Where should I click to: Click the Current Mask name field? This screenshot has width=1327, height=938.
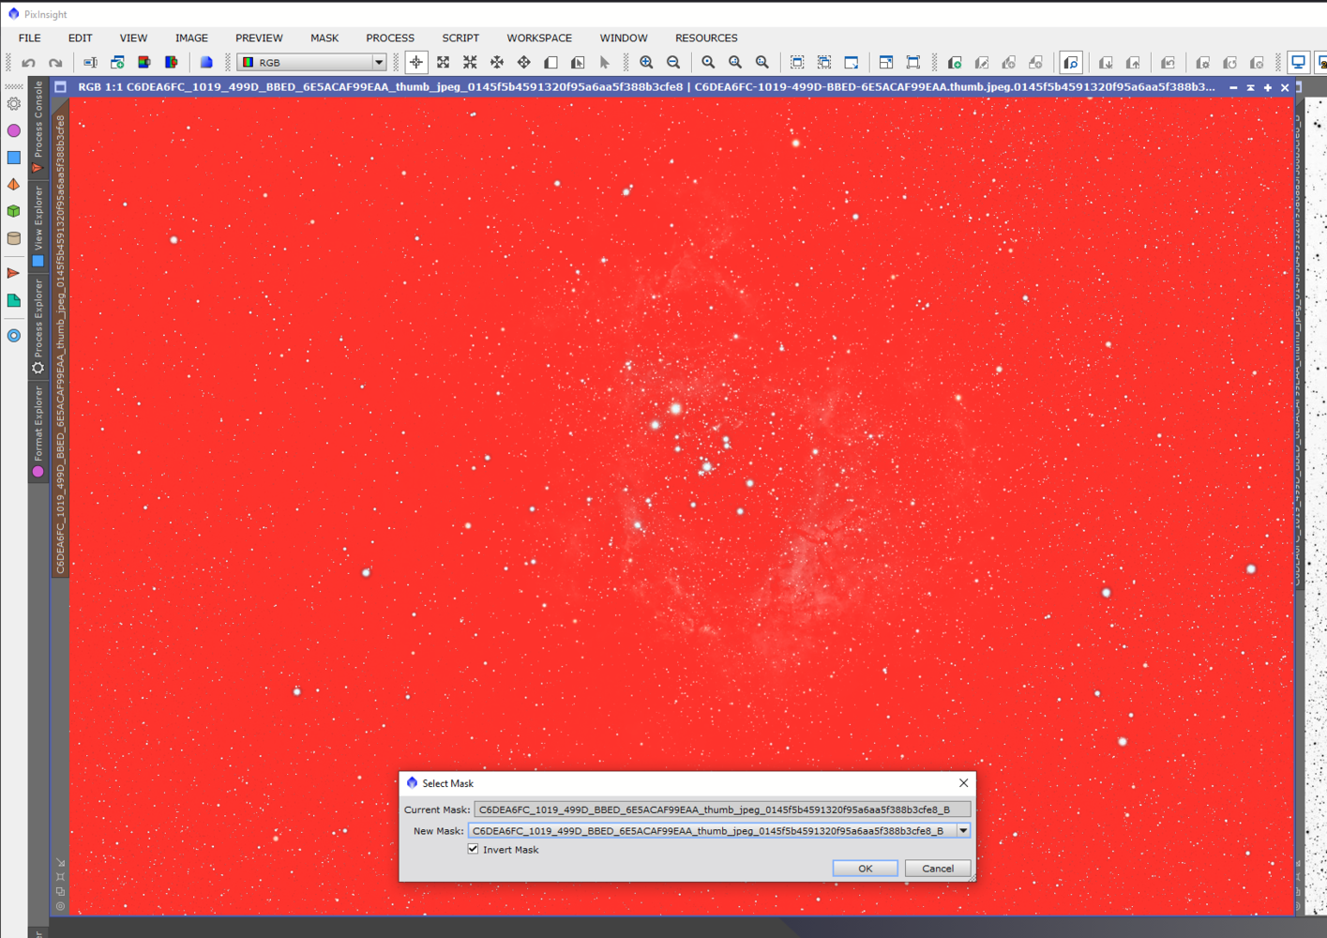coord(722,809)
